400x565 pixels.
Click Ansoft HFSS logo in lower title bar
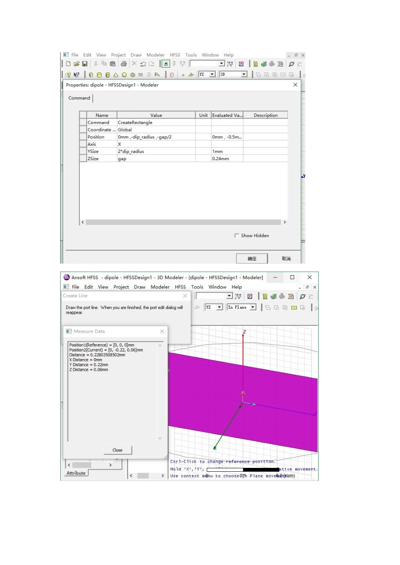click(x=67, y=277)
